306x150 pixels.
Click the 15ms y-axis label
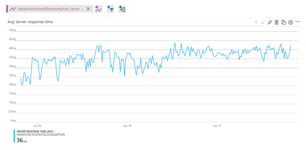pos(12,93)
